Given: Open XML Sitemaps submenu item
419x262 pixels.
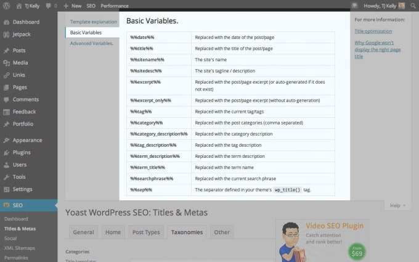Looking at the screenshot, I should (20, 248).
